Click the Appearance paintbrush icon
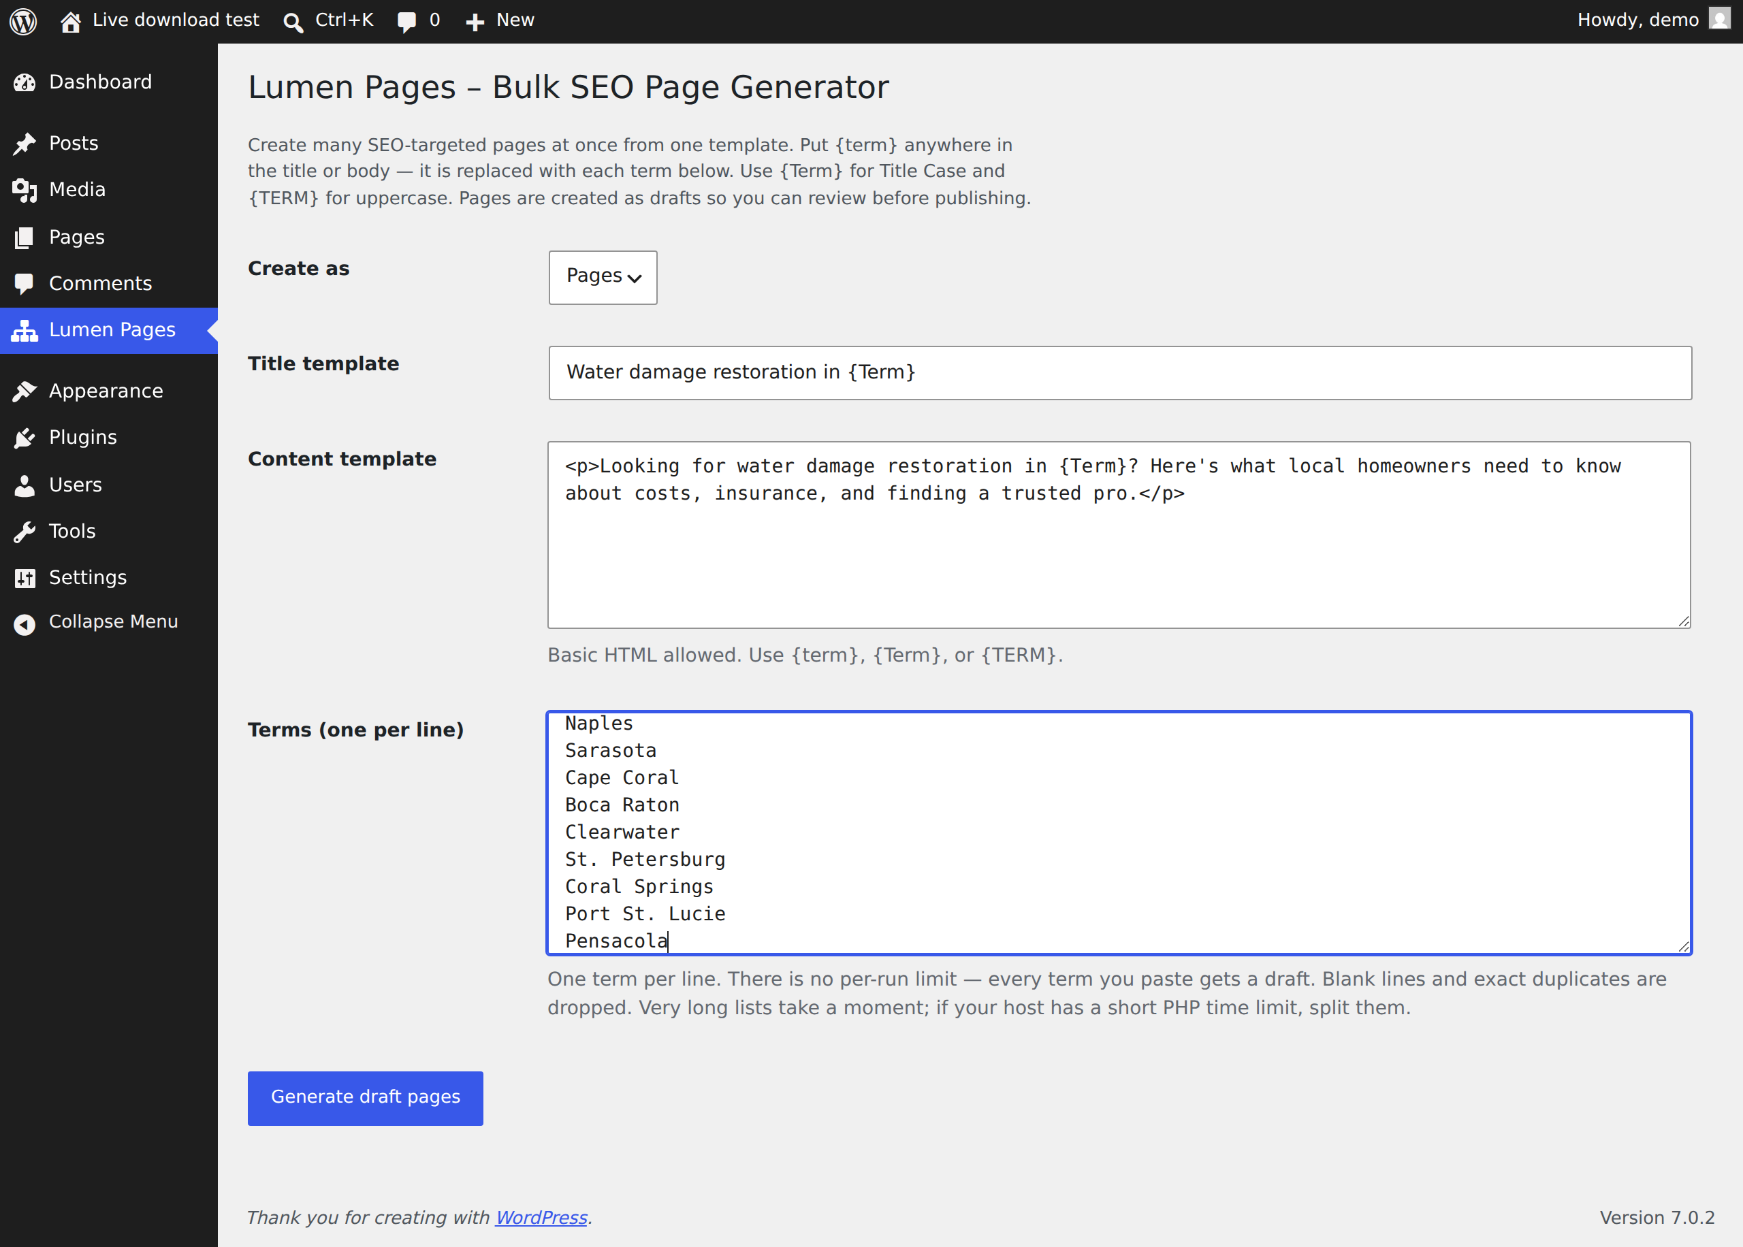The image size is (1743, 1247). [25, 391]
